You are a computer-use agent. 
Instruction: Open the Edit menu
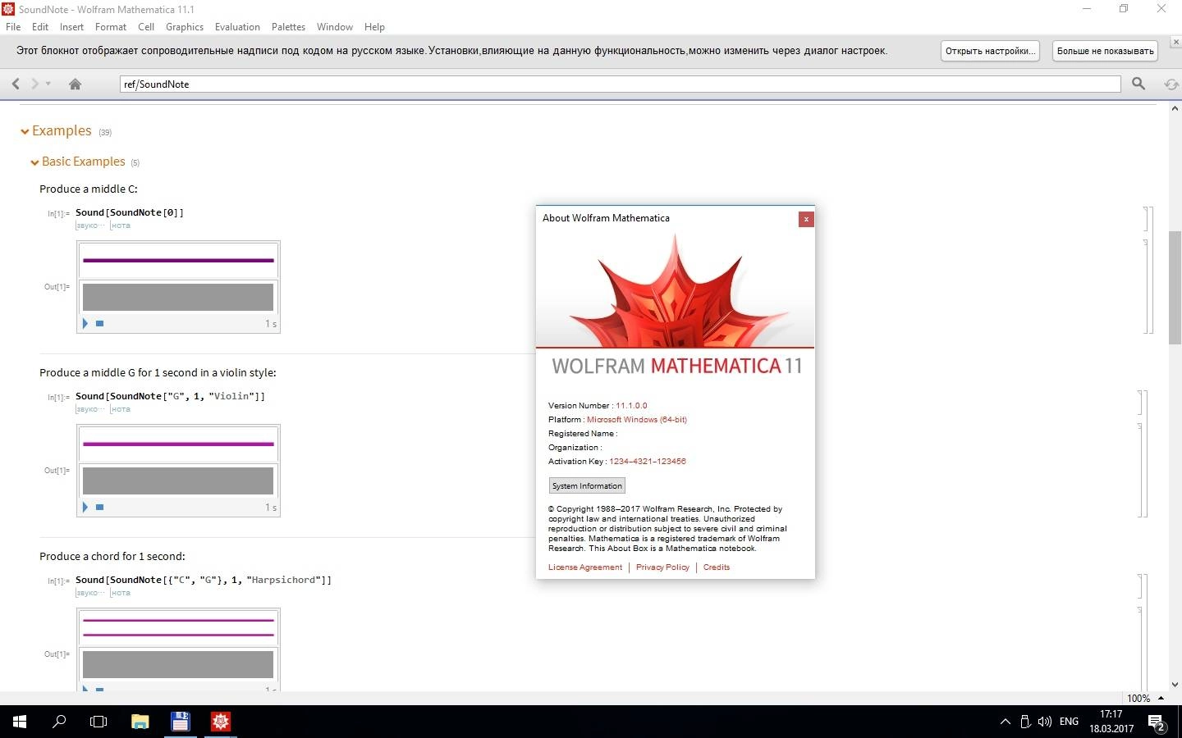coord(40,27)
